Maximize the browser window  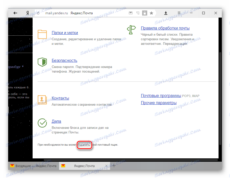204,13
